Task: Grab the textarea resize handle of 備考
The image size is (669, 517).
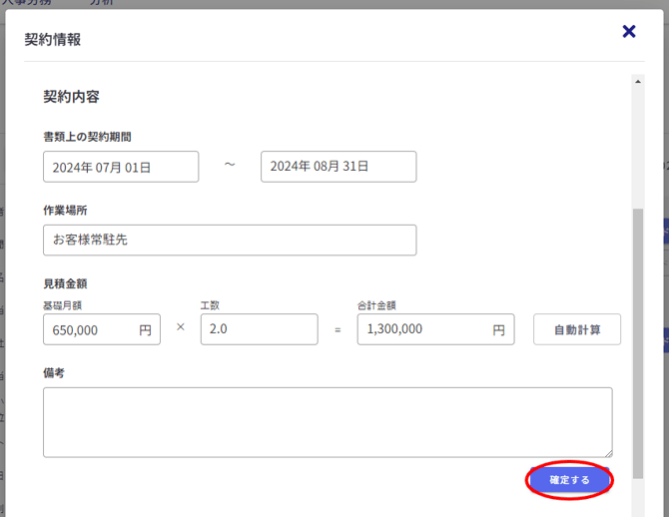Action: coord(607,452)
